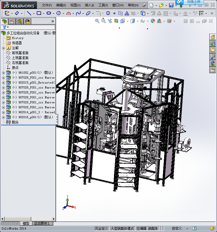Select the Spline sketch tool

pos(78,13)
